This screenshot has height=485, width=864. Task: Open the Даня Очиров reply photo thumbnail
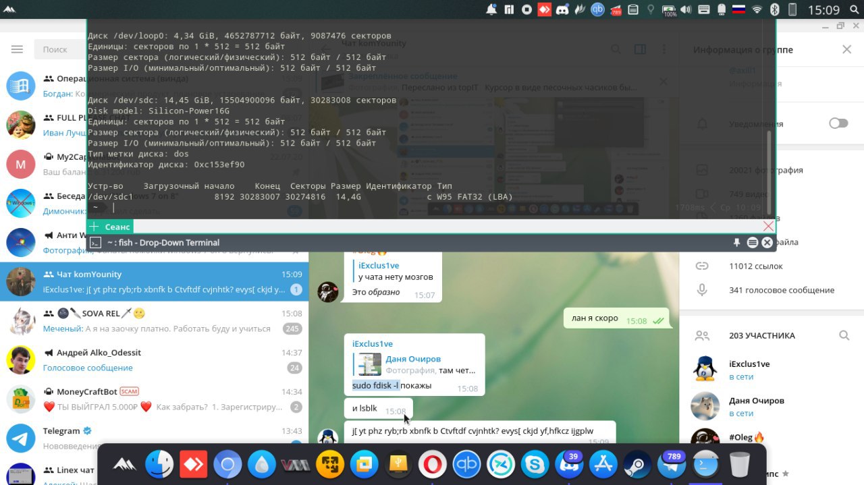[x=370, y=364]
